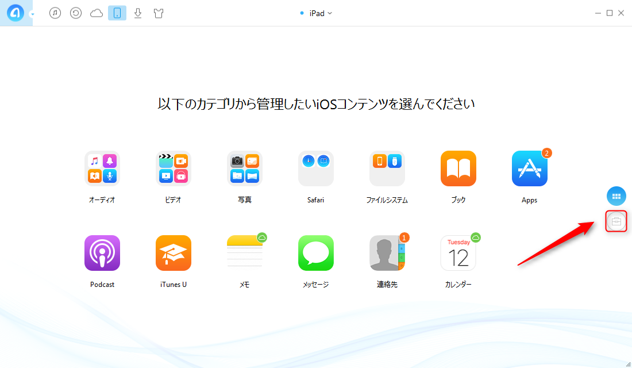Minimize the AnyTrans window

(598, 13)
